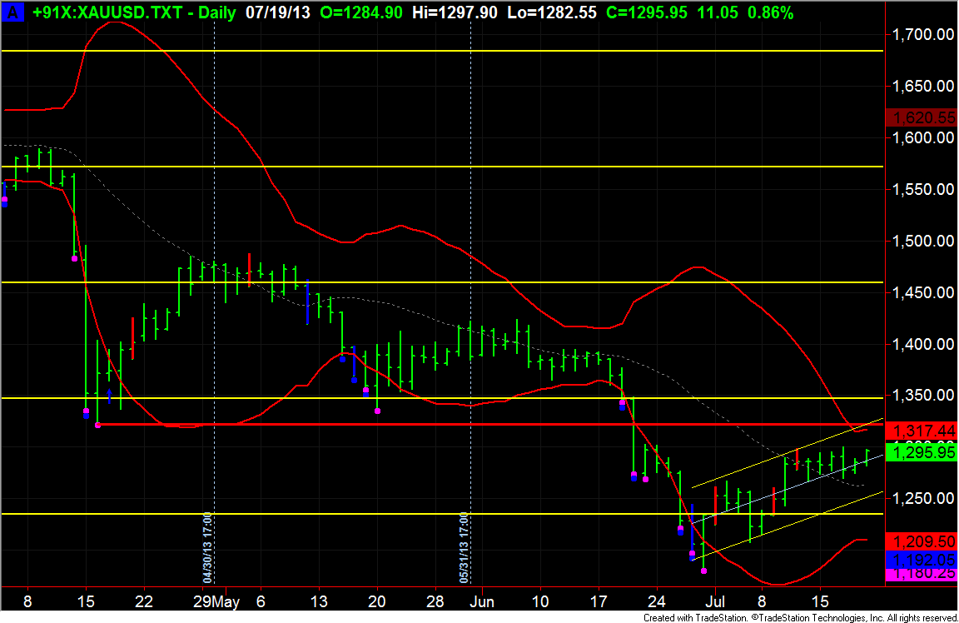Image resolution: width=959 pixels, height=623 pixels.
Task: Click the blue 1,192.05 price label
Action: point(920,560)
